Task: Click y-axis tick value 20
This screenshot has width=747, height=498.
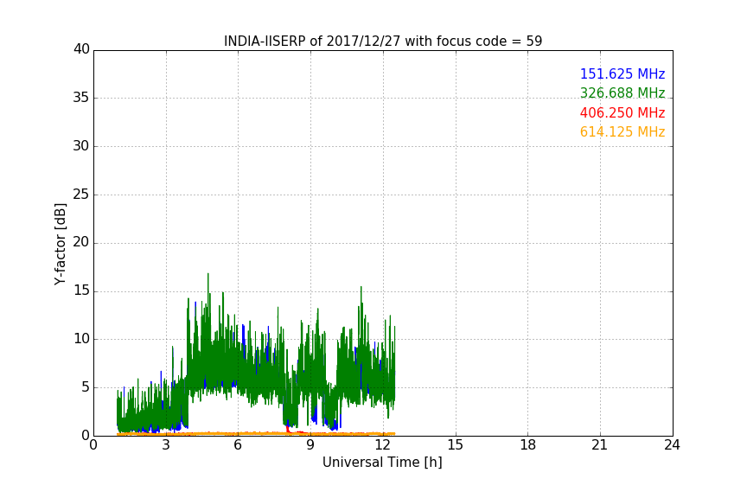Action: click(x=81, y=243)
